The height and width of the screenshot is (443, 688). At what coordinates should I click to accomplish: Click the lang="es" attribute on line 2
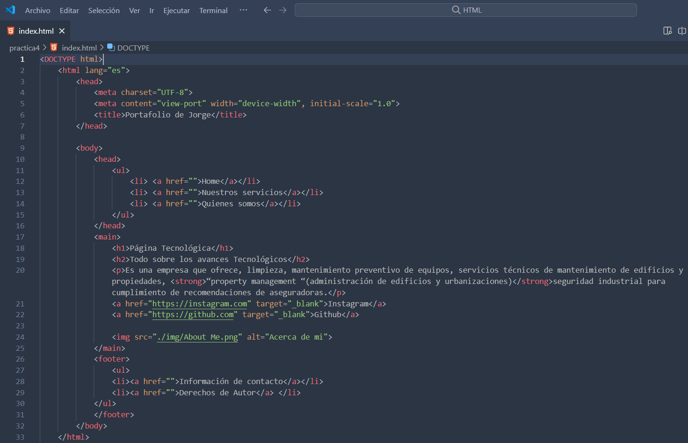click(105, 71)
